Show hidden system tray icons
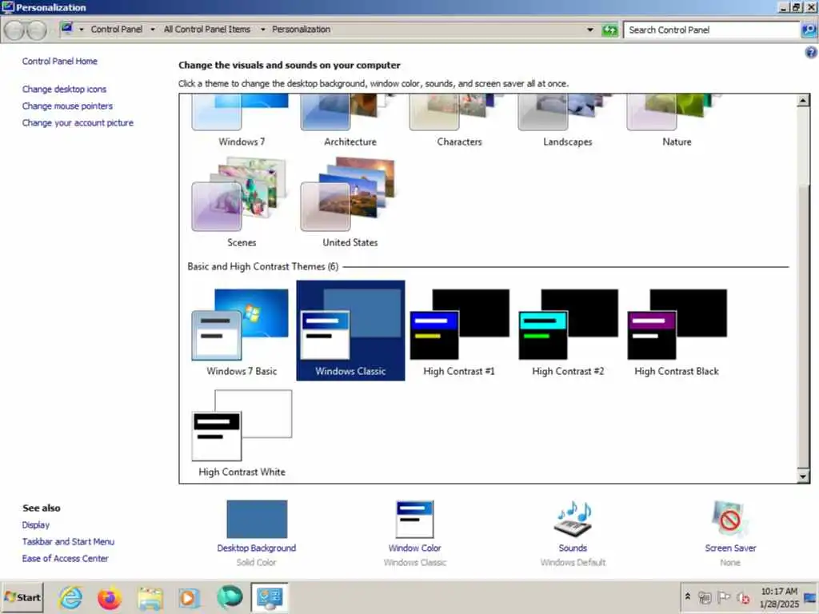819x614 pixels. pos(687,596)
